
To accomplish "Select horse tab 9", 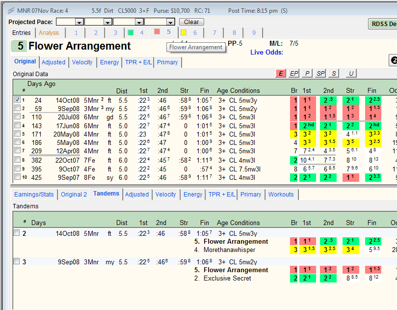I will [x=254, y=33].
